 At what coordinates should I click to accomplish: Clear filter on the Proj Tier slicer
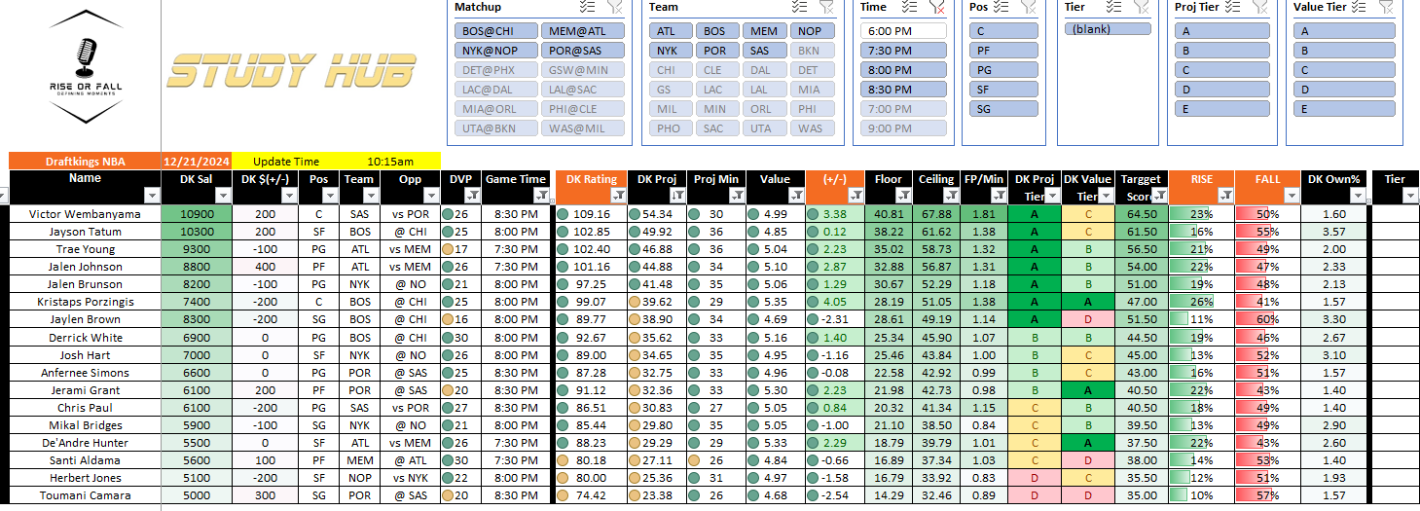[1260, 7]
